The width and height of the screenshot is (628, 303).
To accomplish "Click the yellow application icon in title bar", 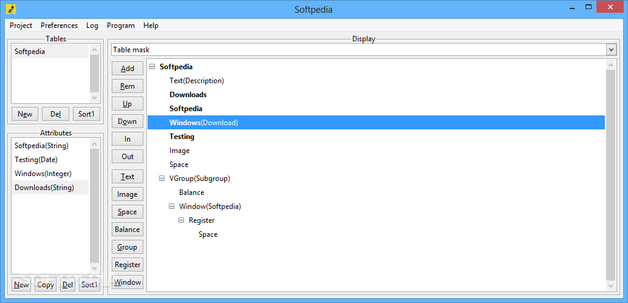I will [11, 9].
